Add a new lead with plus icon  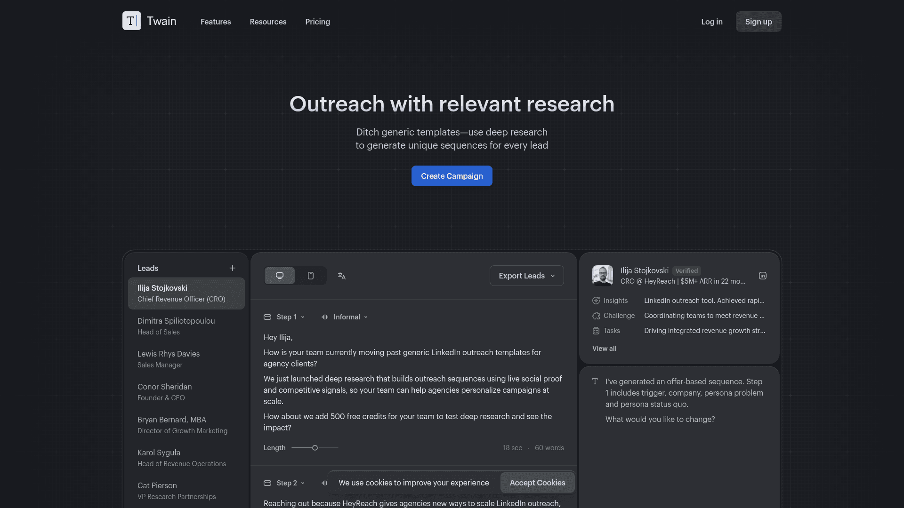coord(232,268)
